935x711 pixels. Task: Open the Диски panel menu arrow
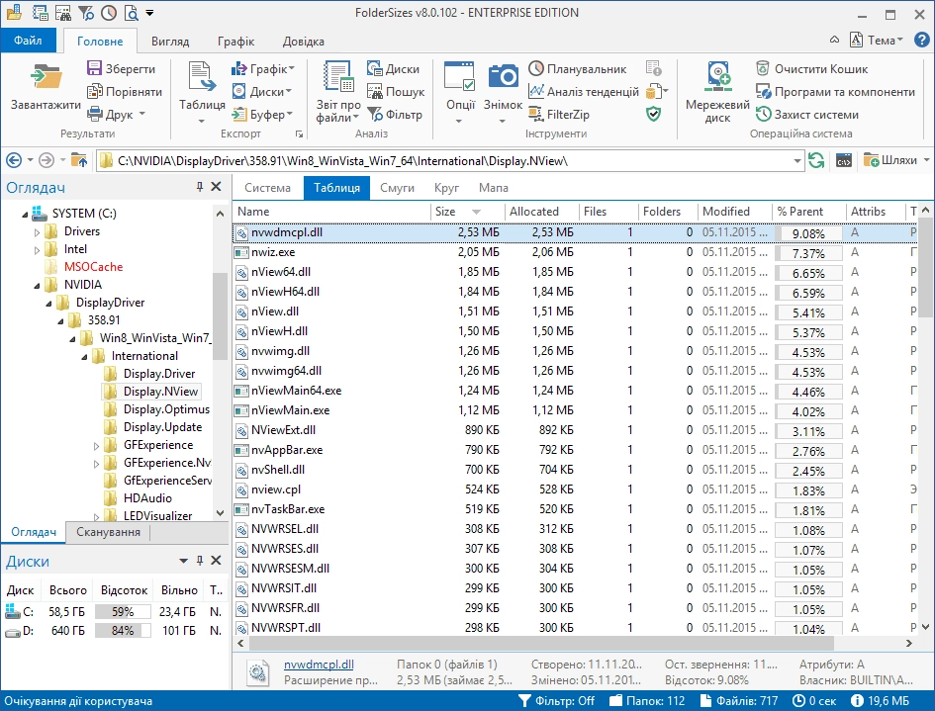coord(184,561)
